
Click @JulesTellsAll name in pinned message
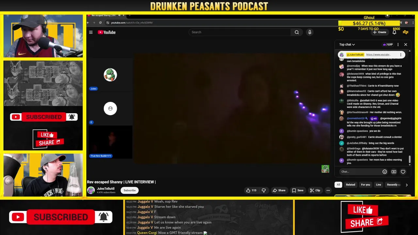click(355, 55)
